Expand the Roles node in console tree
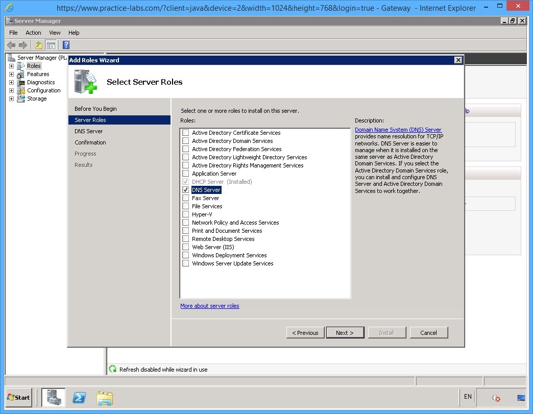533x414 pixels. tap(11, 65)
